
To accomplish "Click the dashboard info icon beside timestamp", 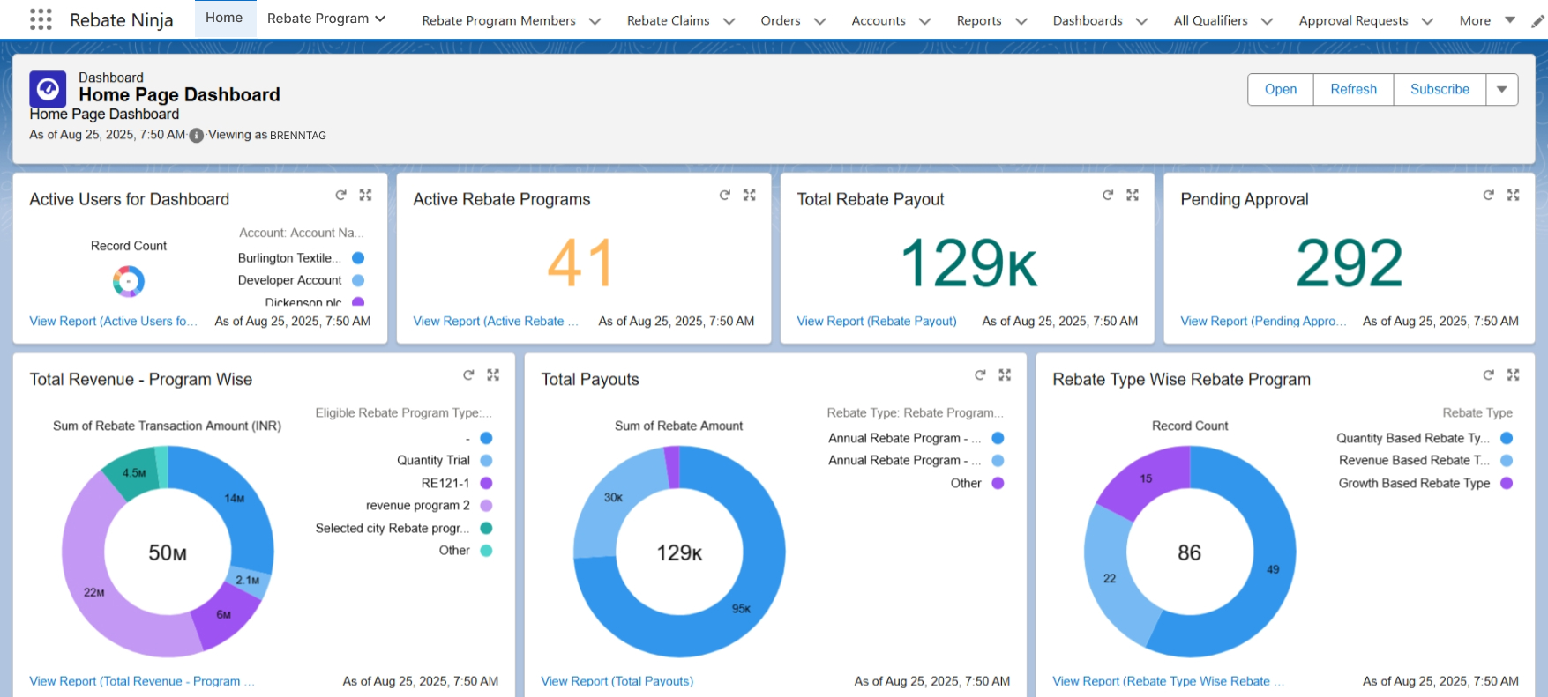I will [x=197, y=136].
